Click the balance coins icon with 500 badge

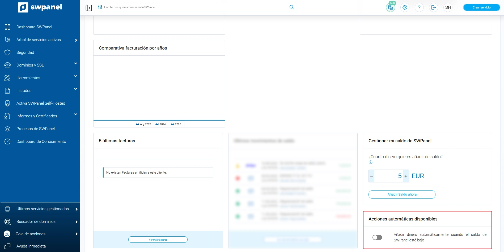pyautogui.click(x=390, y=7)
